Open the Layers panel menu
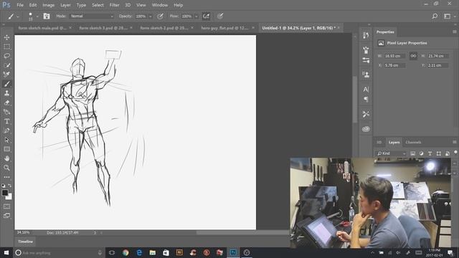459x258 pixels. [455, 142]
